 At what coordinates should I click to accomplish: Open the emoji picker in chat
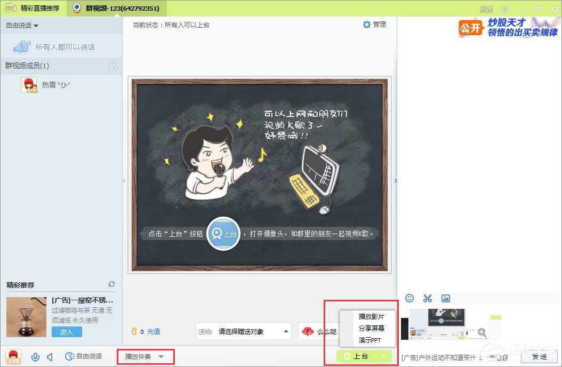pyautogui.click(x=410, y=299)
